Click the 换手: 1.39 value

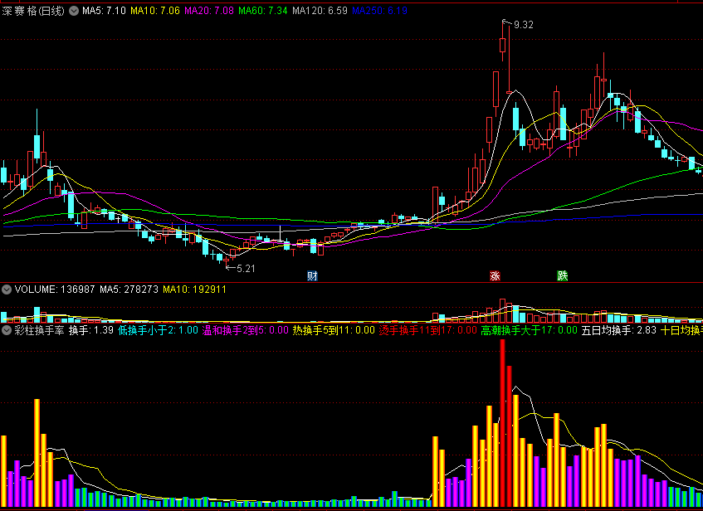[x=91, y=331]
